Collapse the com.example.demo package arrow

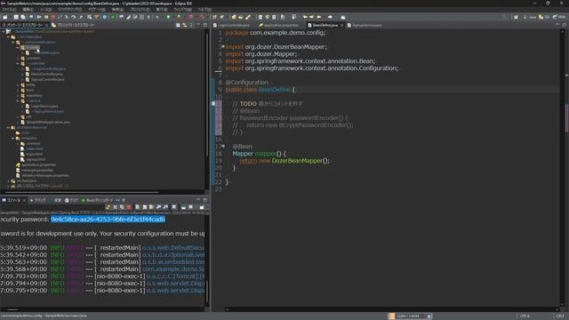pyautogui.click(x=13, y=42)
